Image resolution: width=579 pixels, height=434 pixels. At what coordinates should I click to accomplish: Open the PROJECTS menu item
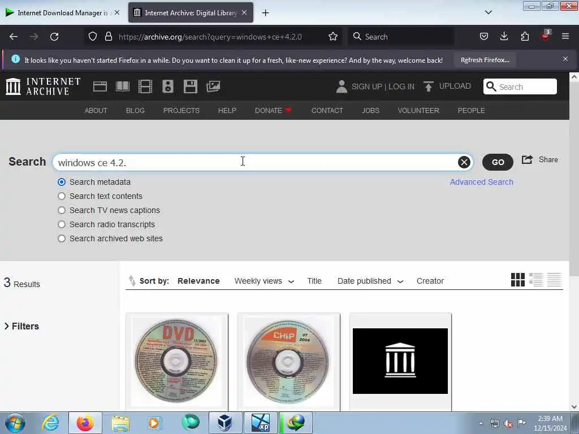coord(182,110)
